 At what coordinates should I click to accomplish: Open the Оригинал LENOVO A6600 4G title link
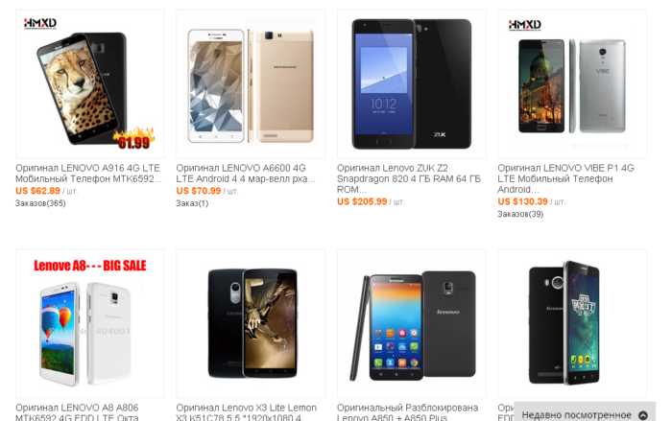(246, 174)
